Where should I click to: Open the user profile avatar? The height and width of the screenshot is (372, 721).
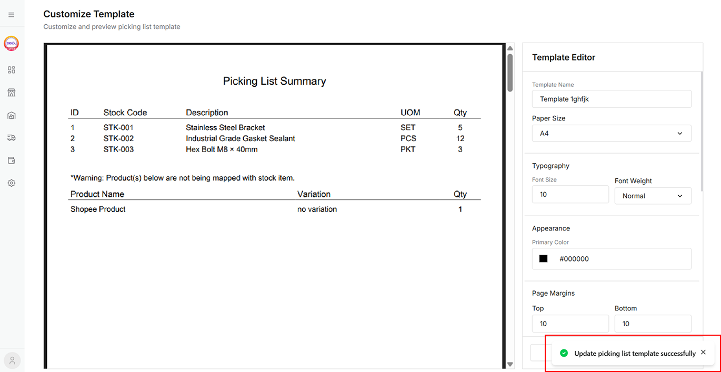tap(12, 360)
